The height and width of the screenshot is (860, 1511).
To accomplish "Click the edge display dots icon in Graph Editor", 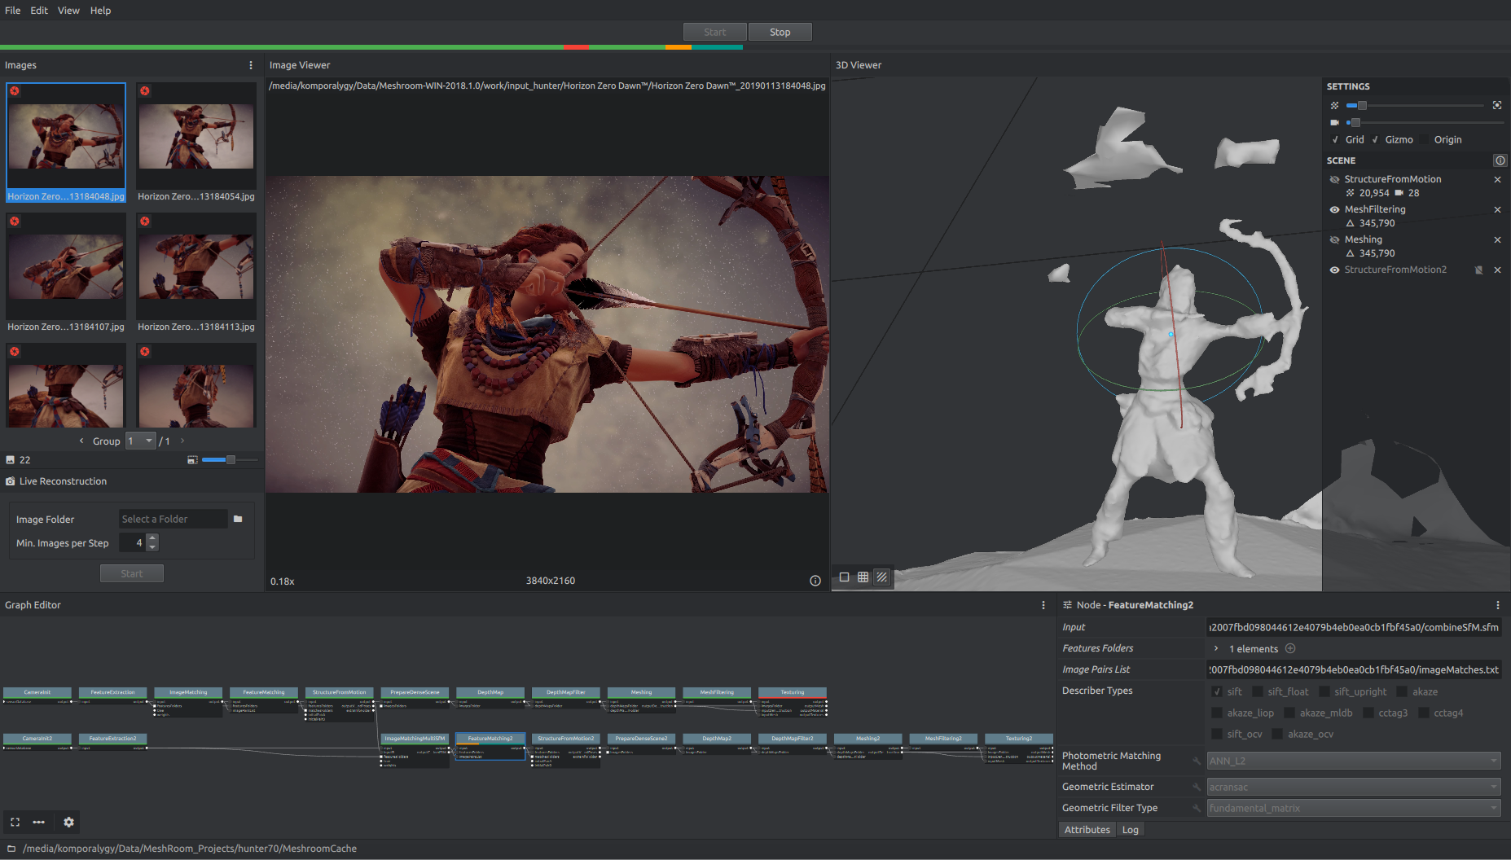I will pos(38,822).
